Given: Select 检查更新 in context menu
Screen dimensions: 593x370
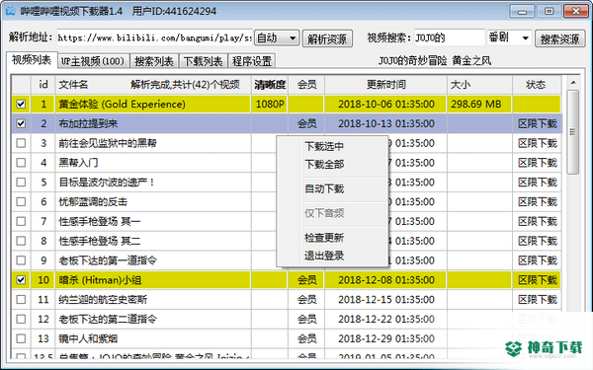Looking at the screenshot, I should [324, 238].
